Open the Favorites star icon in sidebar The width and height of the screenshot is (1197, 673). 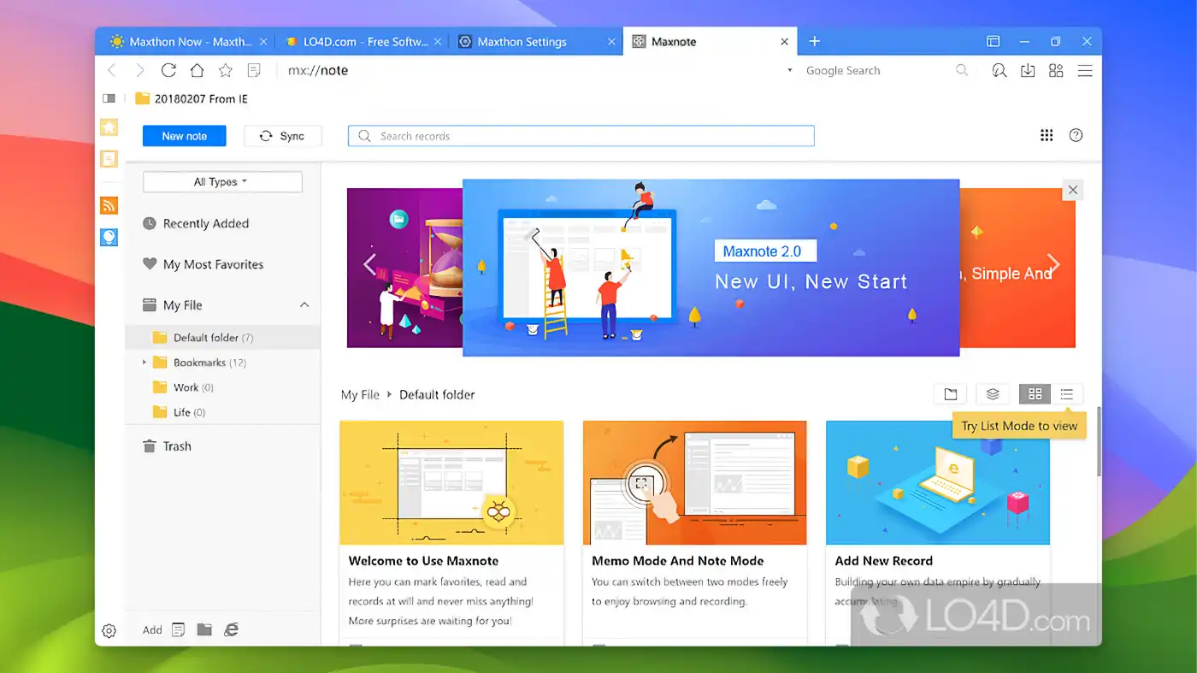(x=109, y=127)
